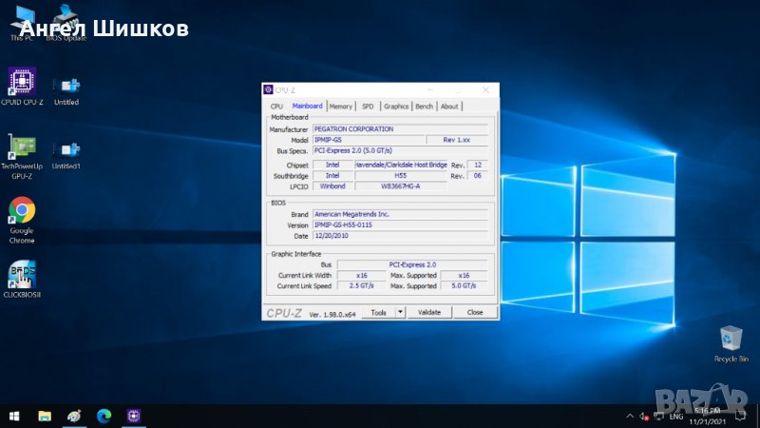The width and height of the screenshot is (760, 428).
Task: Open the TechPowerUp GPU-Z desktop icon
Action: (23, 146)
